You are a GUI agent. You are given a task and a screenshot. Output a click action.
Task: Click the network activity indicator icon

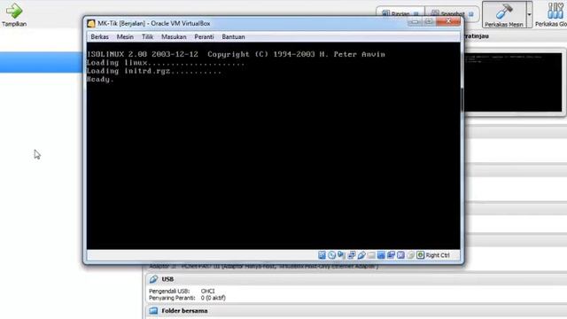pos(351,255)
